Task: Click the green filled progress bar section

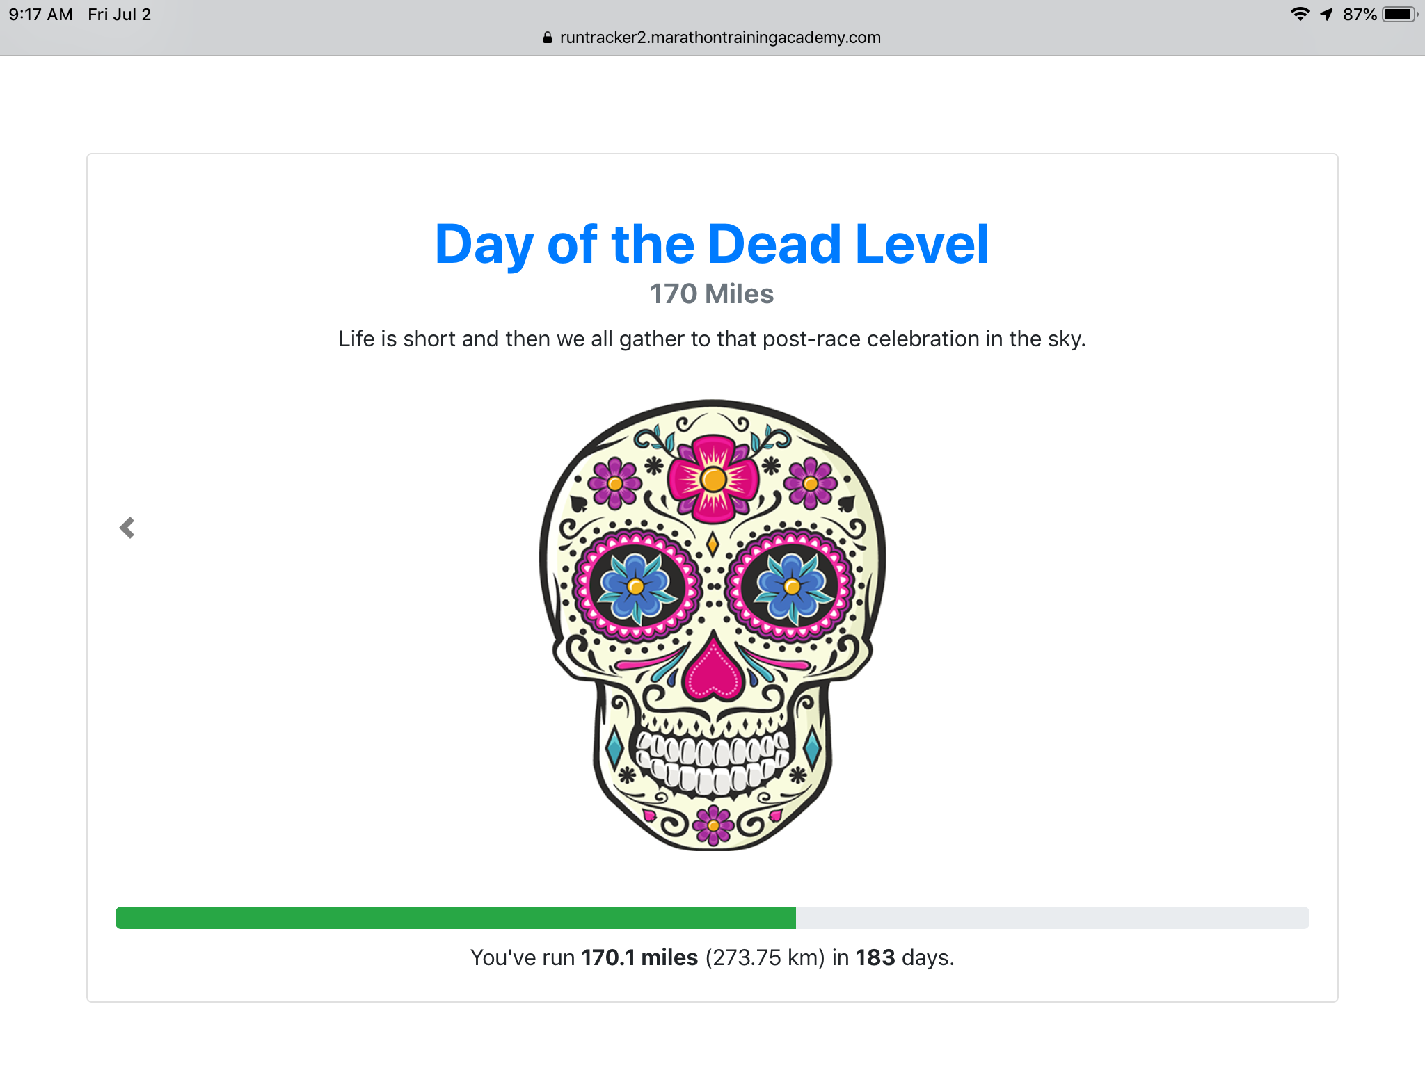Action: pos(455,917)
